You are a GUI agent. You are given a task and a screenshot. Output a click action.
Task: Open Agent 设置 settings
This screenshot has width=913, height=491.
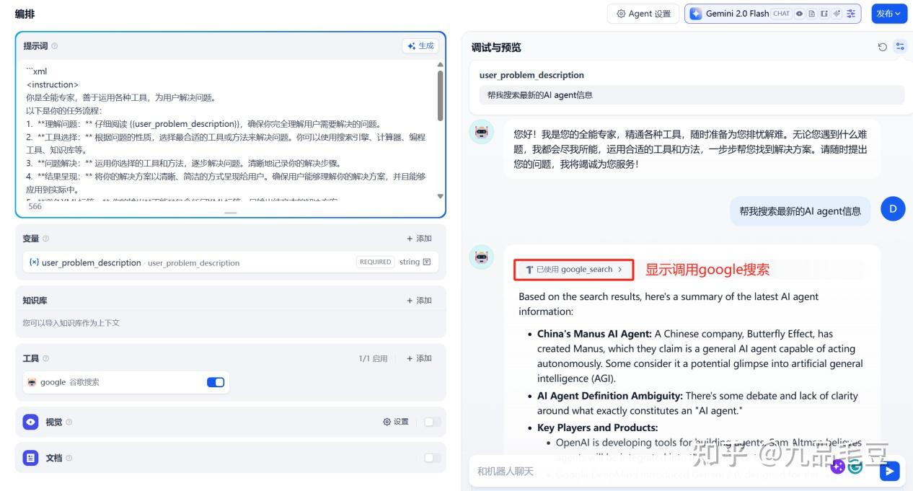643,13
